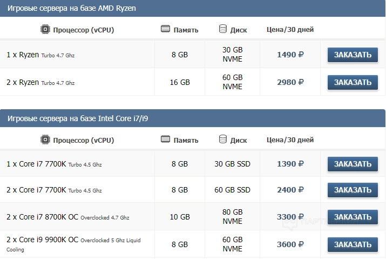386x259 pixels.
Task: Click the 80 GB NVME disk cell
Action: 233,217
